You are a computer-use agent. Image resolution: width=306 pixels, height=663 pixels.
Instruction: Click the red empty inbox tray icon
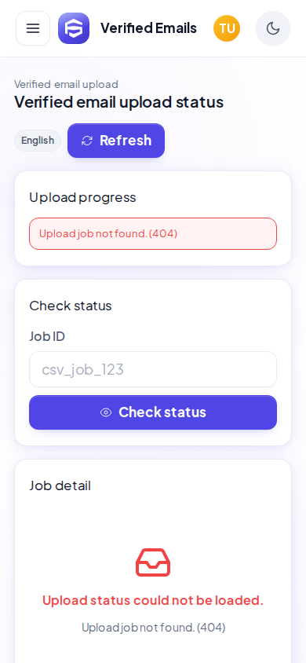(153, 562)
